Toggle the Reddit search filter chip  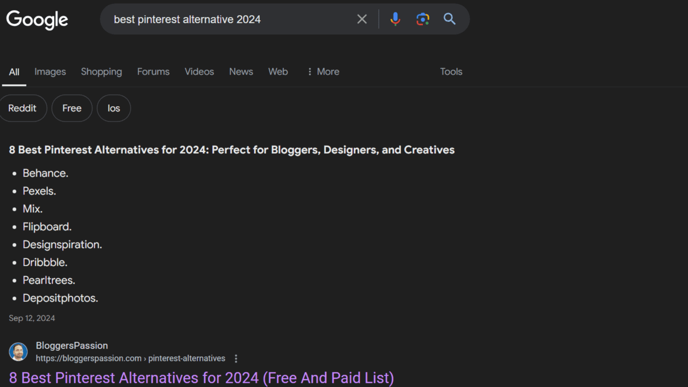[x=23, y=108]
